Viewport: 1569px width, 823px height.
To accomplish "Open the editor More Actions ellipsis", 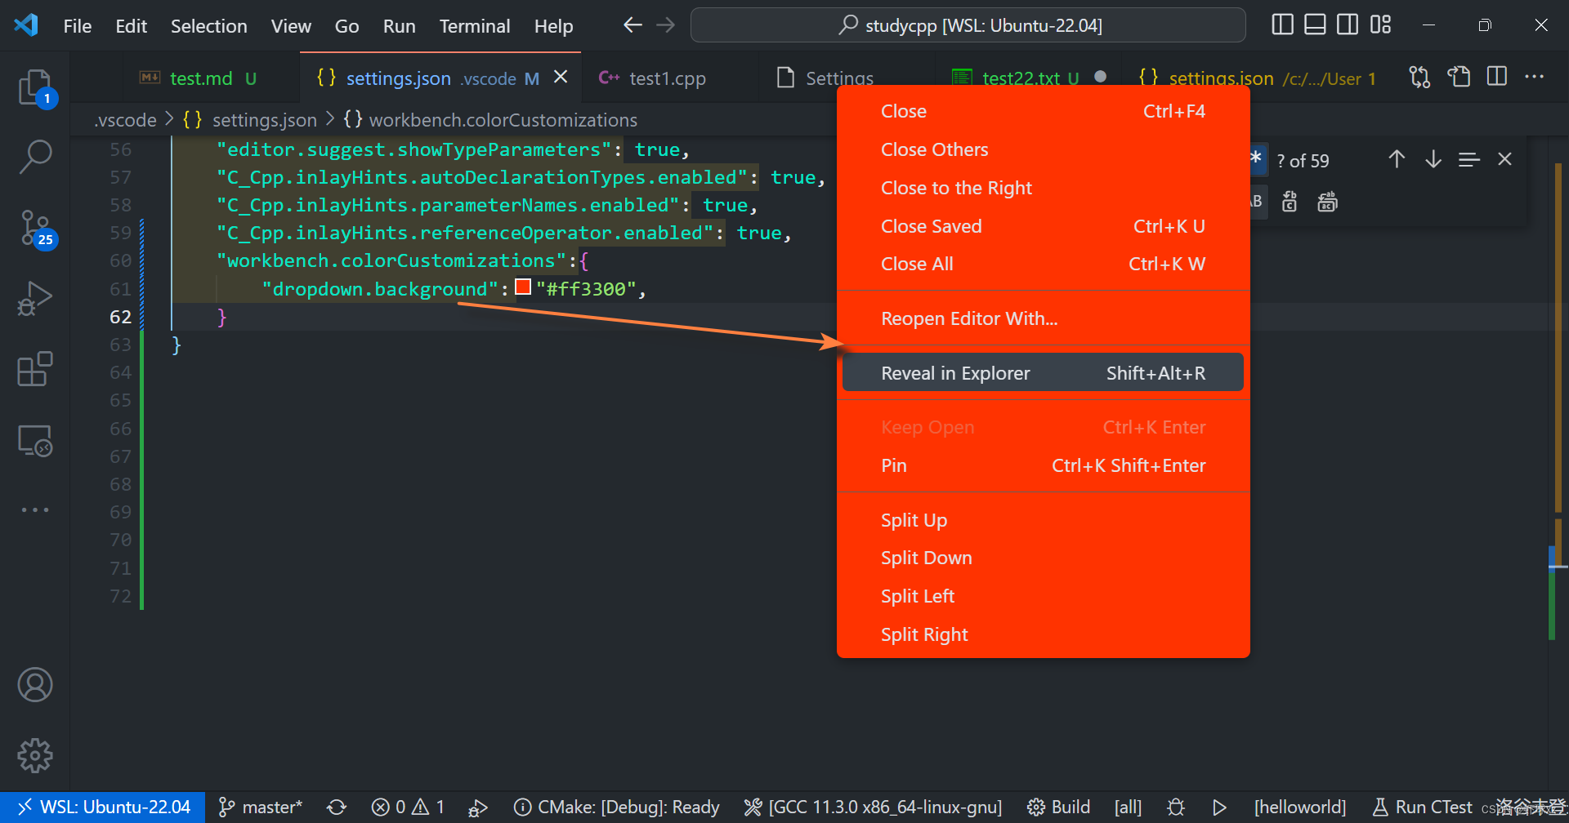I will pyautogui.click(x=1535, y=78).
